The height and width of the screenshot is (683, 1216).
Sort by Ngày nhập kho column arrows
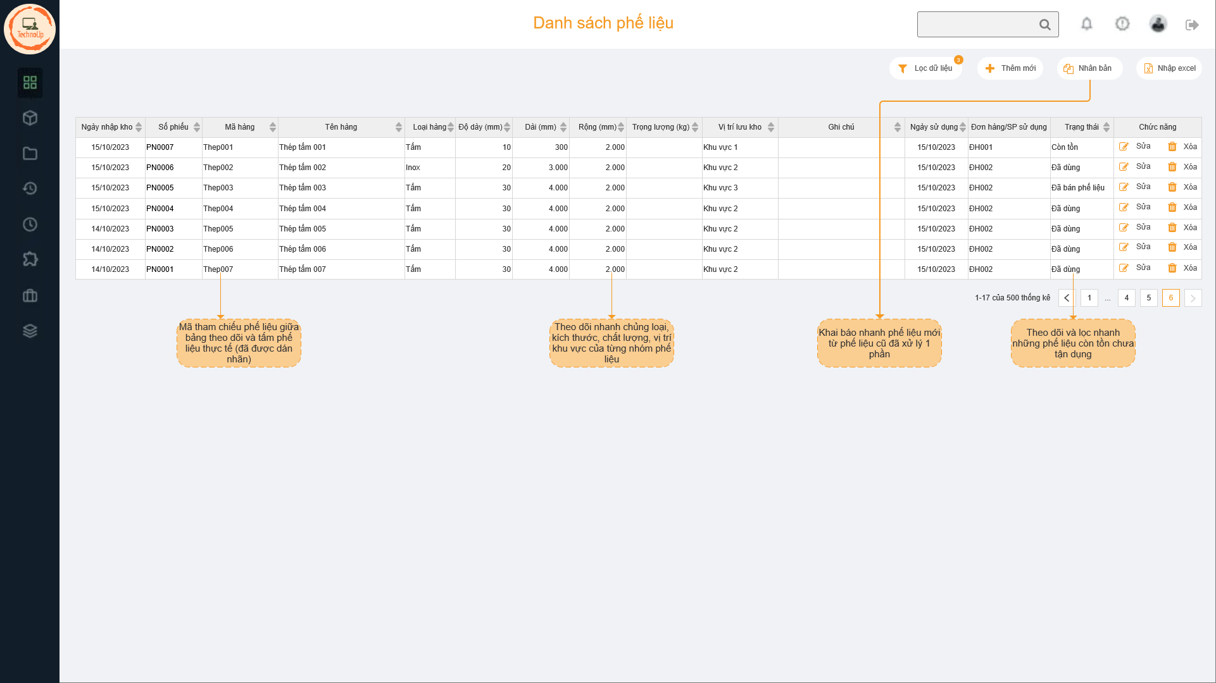point(139,127)
